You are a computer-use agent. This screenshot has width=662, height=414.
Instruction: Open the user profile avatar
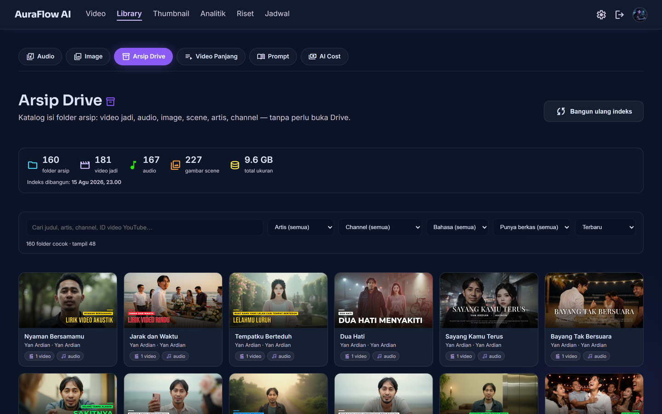point(640,15)
